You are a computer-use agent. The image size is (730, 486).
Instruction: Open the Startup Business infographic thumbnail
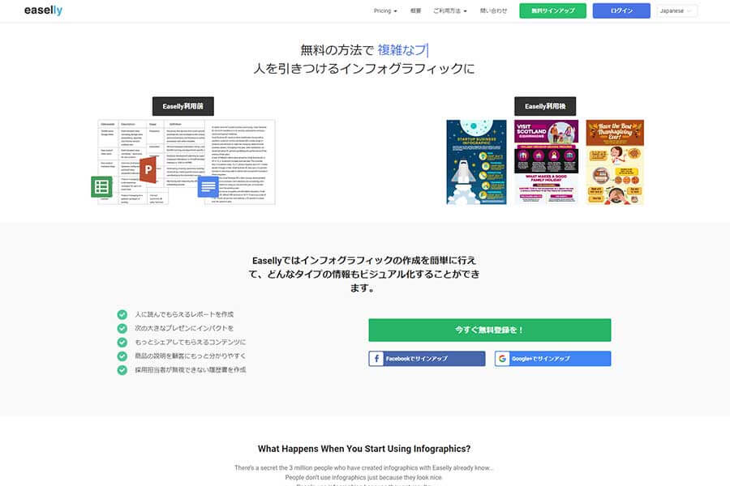[476, 162]
